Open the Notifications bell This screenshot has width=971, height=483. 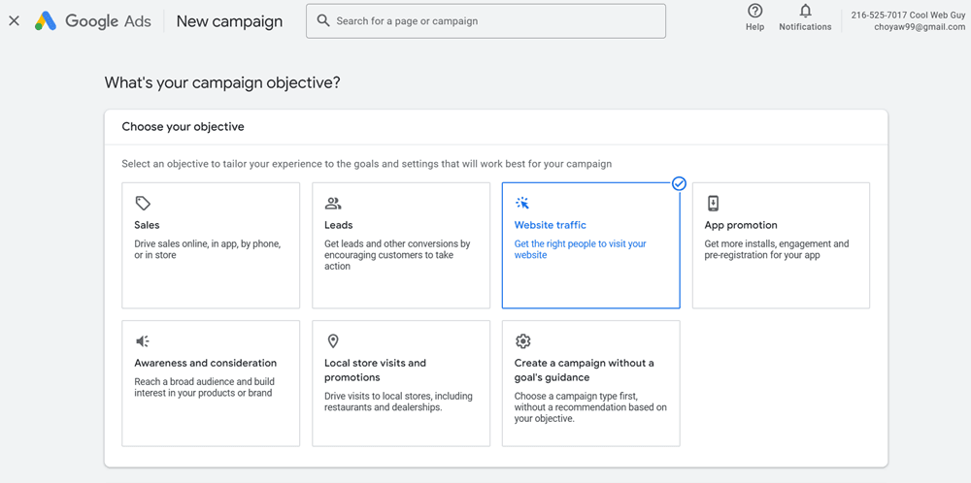(x=805, y=12)
